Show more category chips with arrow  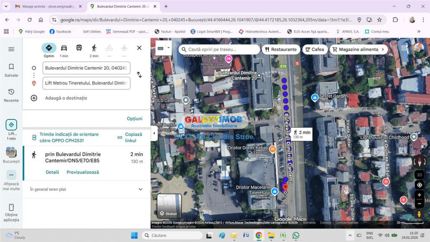383,49
